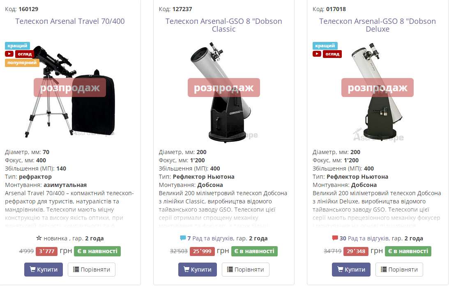The image size is (449, 286).
Task: Open Arsenal-GSO 8 Dobson Classic title link
Action: (x=223, y=25)
